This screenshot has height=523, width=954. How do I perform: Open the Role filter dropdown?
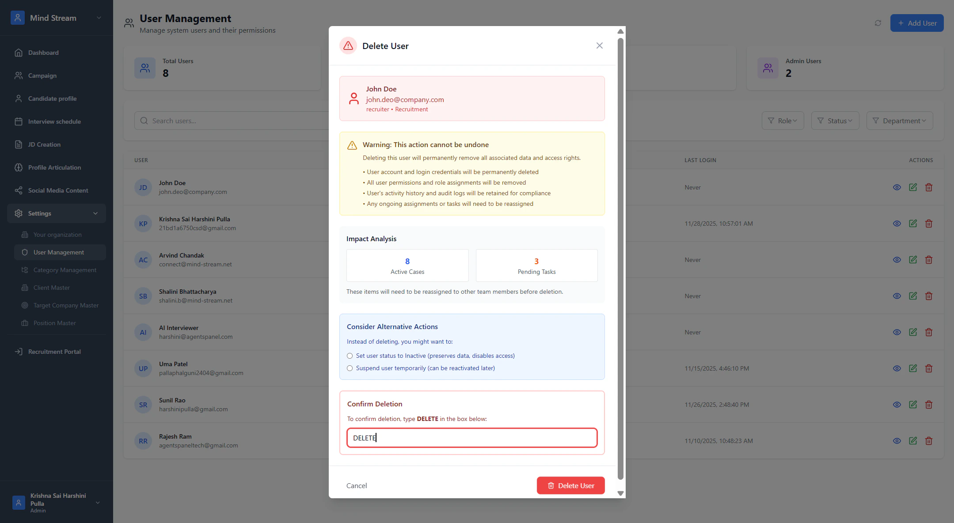tap(783, 121)
